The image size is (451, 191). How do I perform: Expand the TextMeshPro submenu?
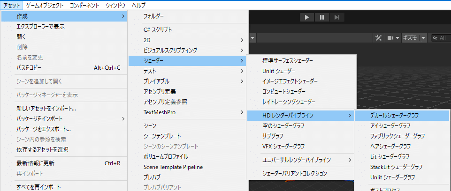(x=188, y=112)
